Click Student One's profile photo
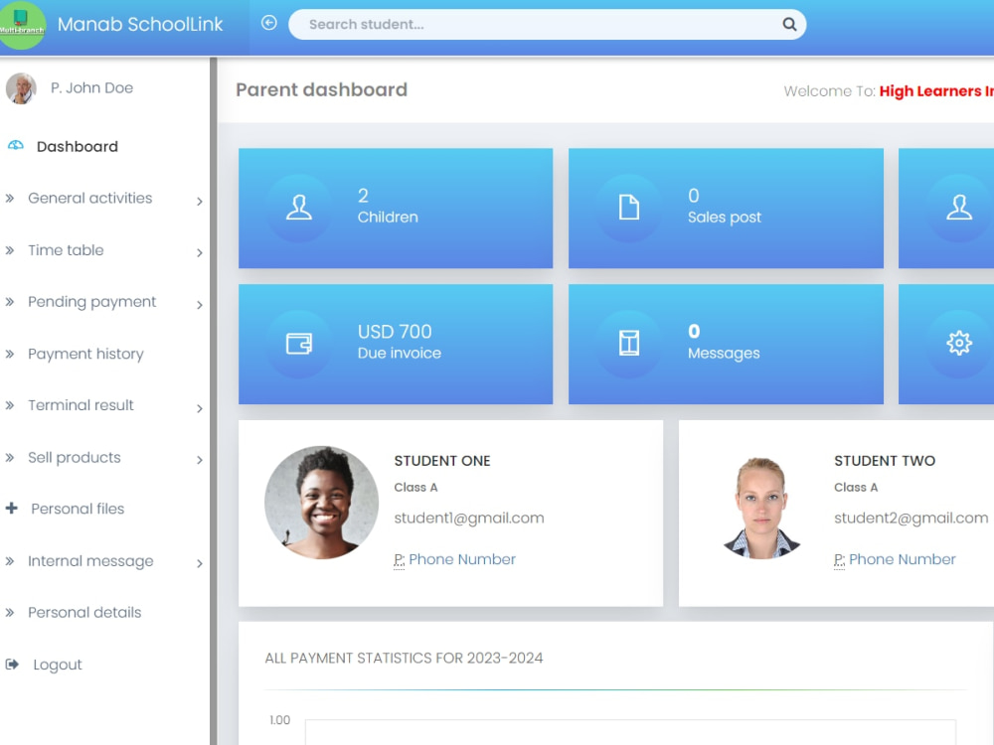Image resolution: width=994 pixels, height=745 pixels. coord(321,503)
